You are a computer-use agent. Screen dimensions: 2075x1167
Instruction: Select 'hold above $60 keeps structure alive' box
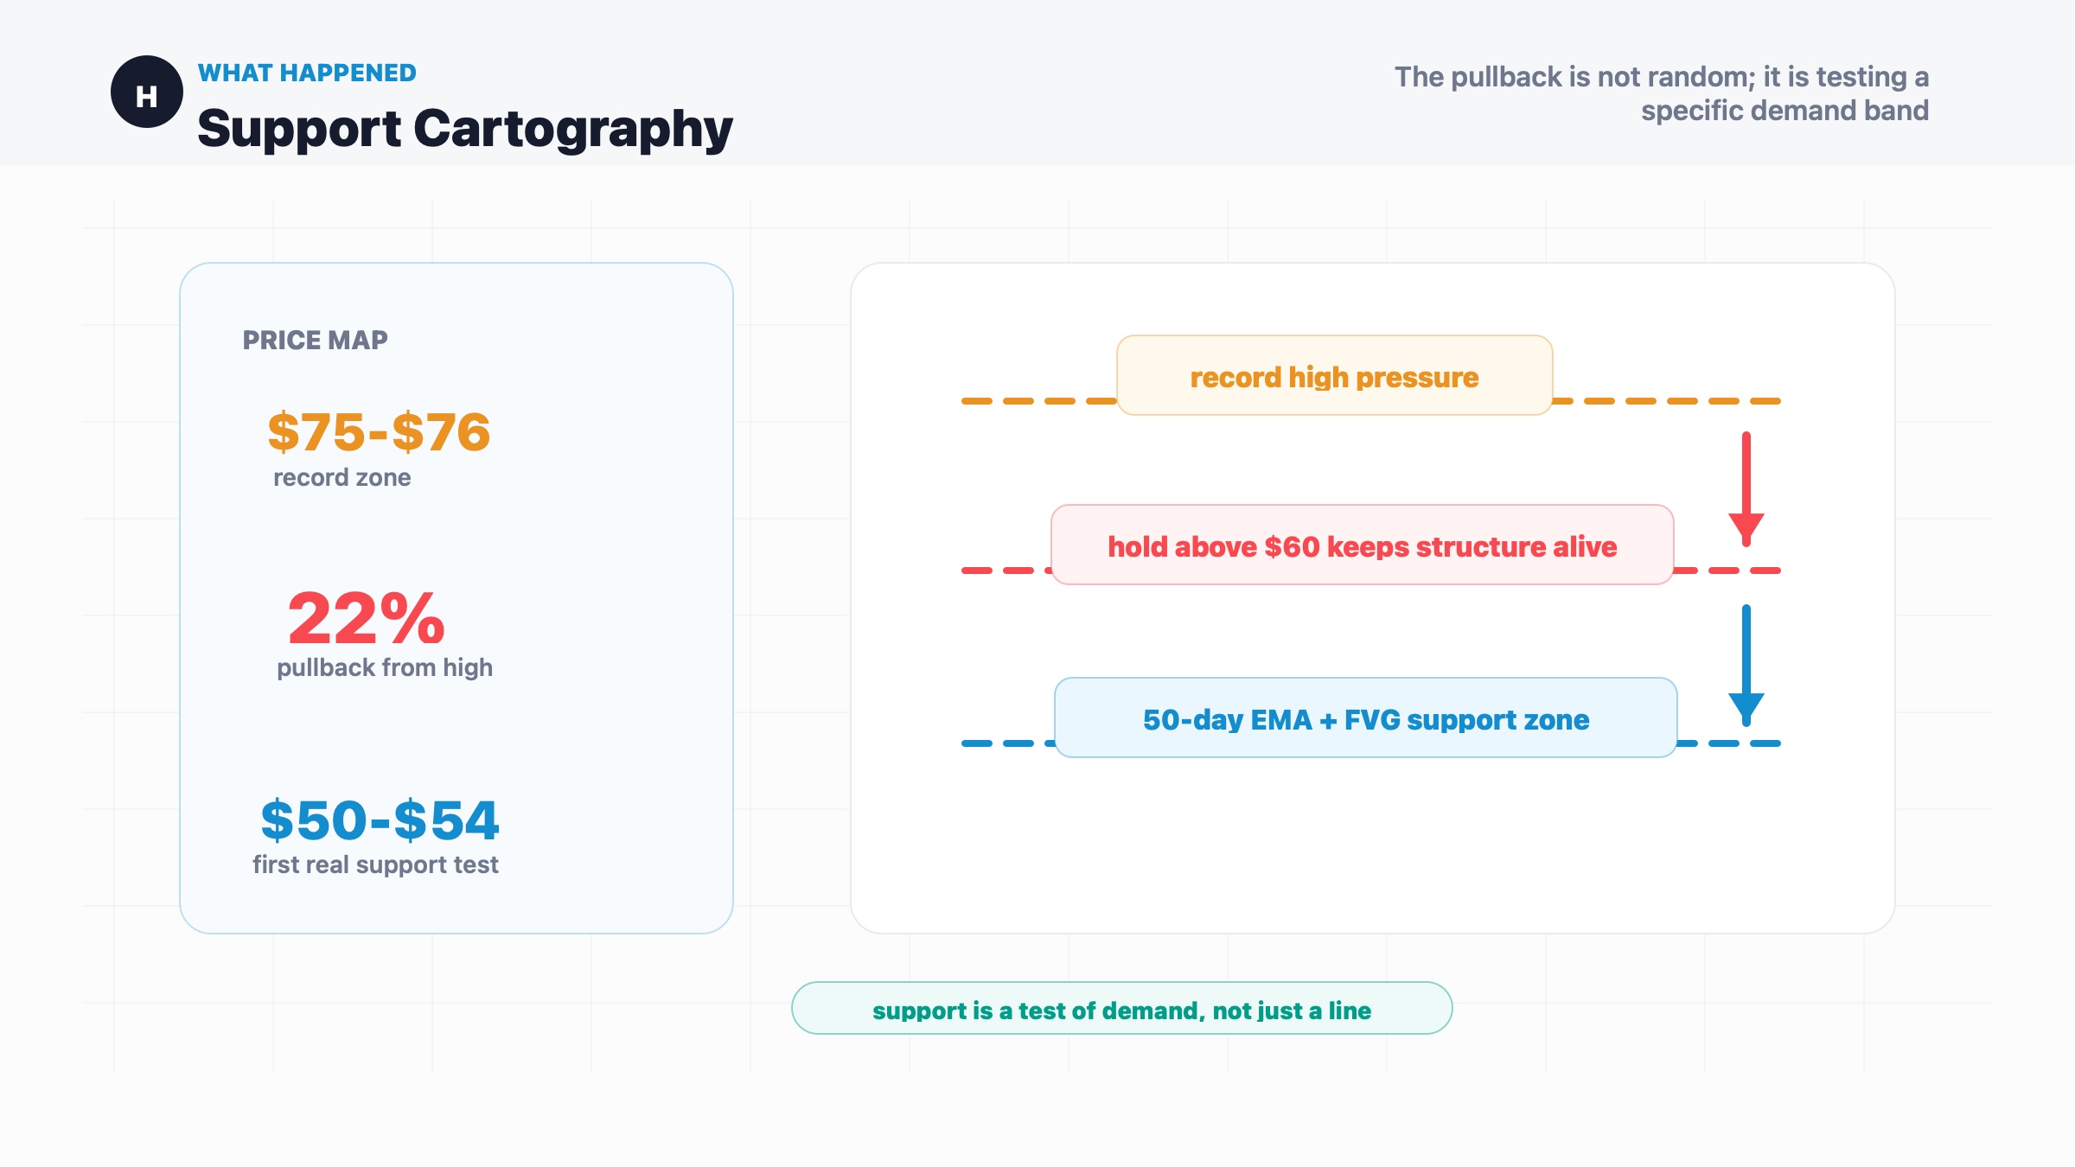1363,545
